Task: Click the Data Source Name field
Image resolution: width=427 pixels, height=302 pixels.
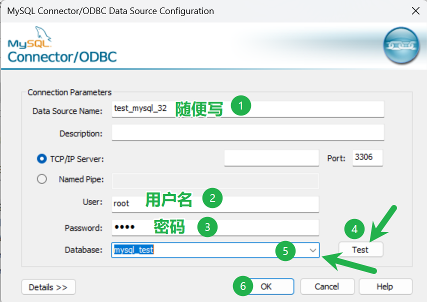Action: (x=248, y=109)
